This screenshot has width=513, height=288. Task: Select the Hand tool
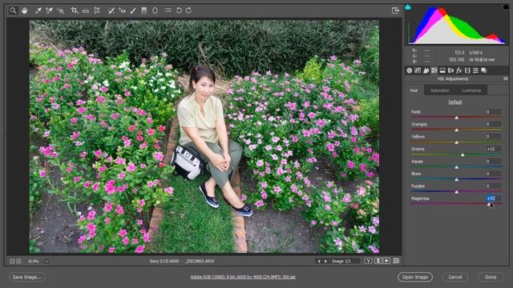click(24, 10)
